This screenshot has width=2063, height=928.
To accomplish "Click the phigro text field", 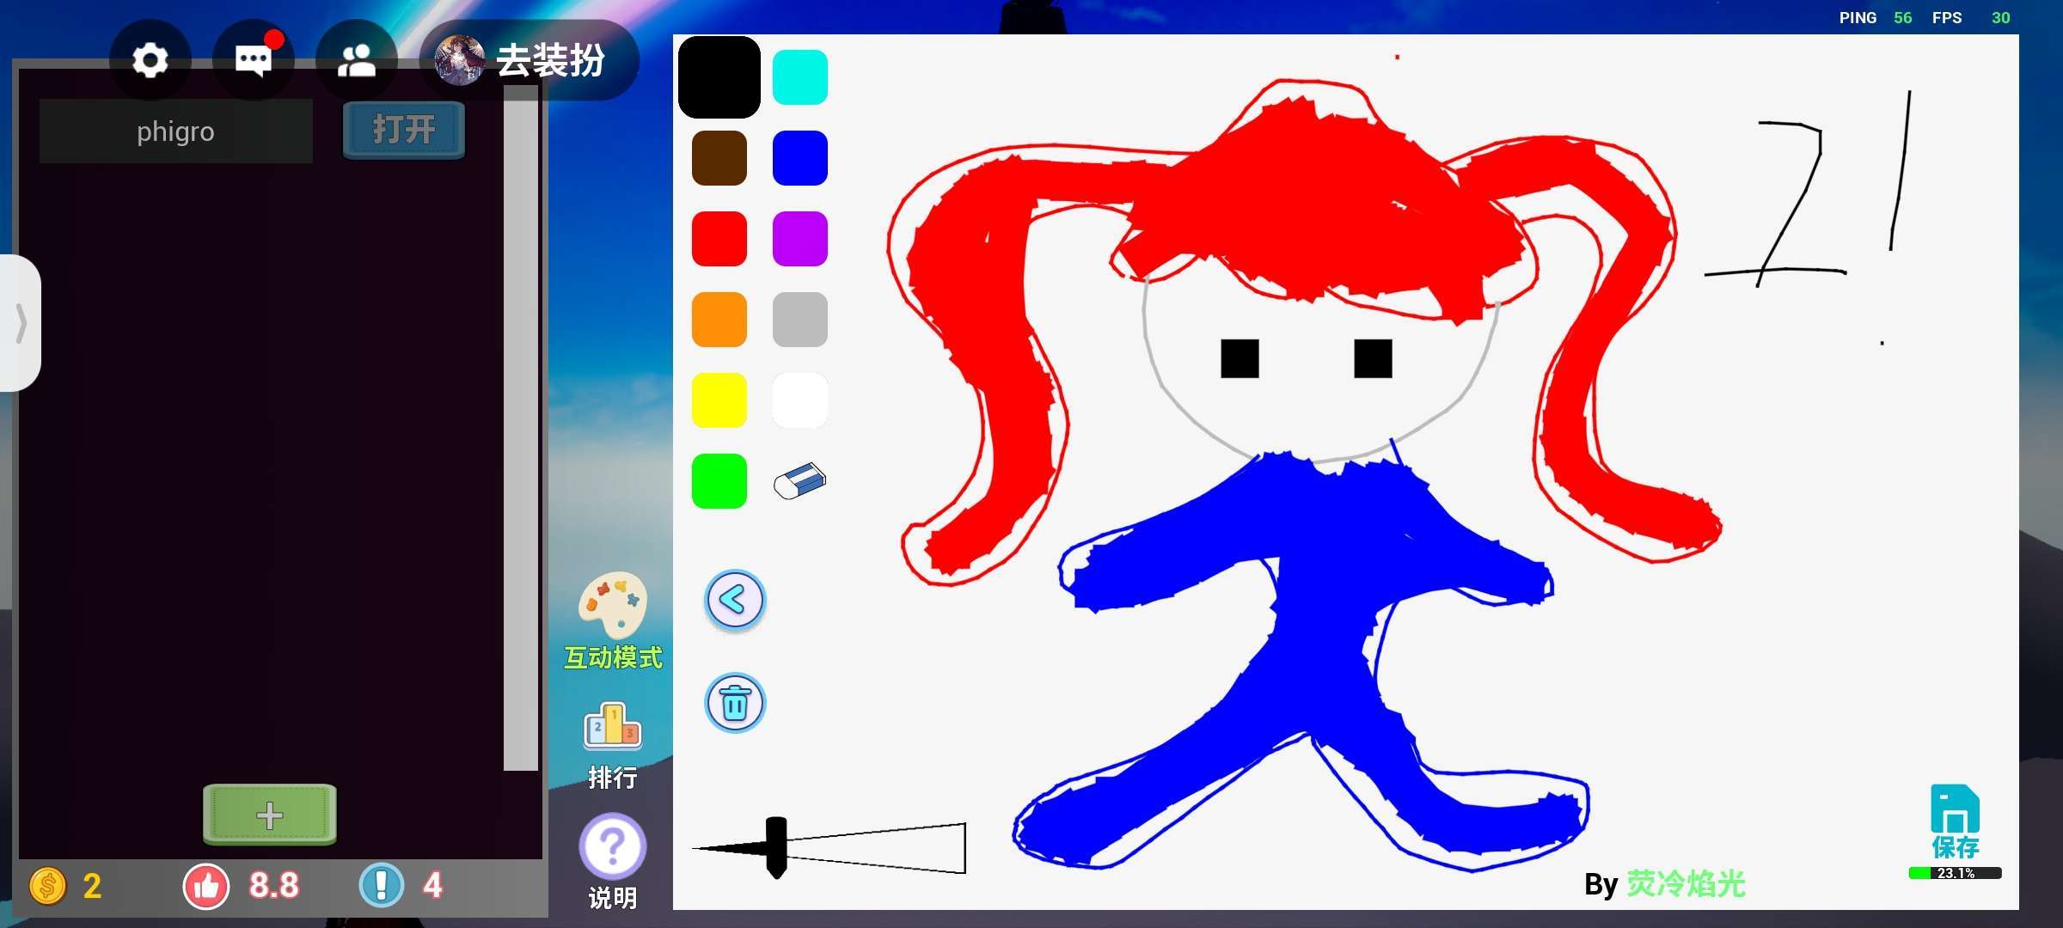I will click(x=176, y=131).
